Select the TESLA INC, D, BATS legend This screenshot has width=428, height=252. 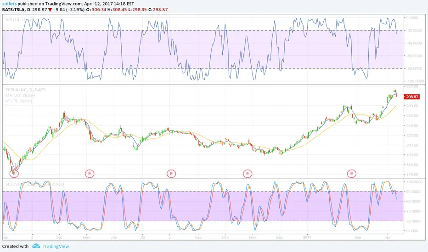pos(25,90)
